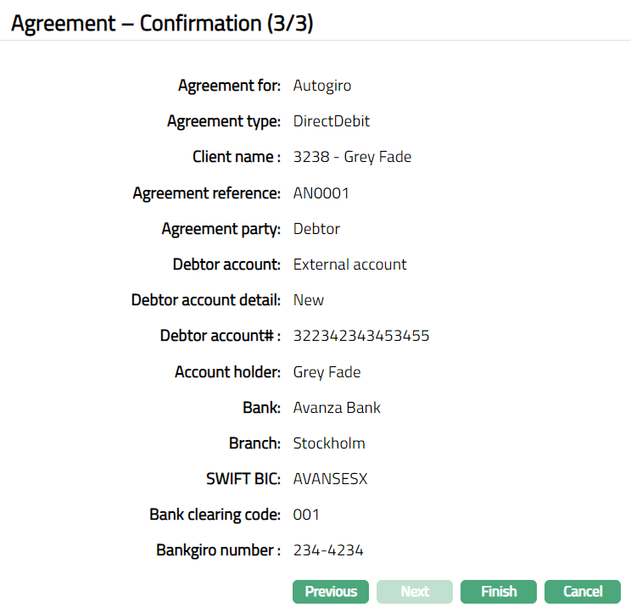Click Bankgiro number 234-4234
Viewport: 631px width, 613px height.
(x=328, y=551)
